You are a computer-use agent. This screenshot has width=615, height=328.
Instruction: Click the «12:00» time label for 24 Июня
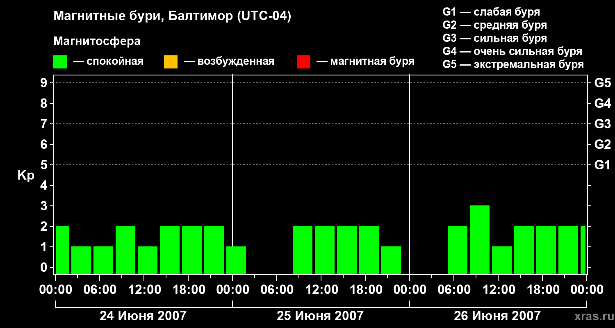(144, 290)
